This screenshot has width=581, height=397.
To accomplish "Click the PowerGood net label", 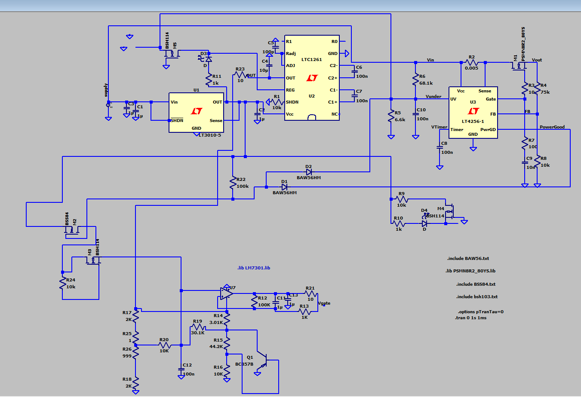I will 552,127.
